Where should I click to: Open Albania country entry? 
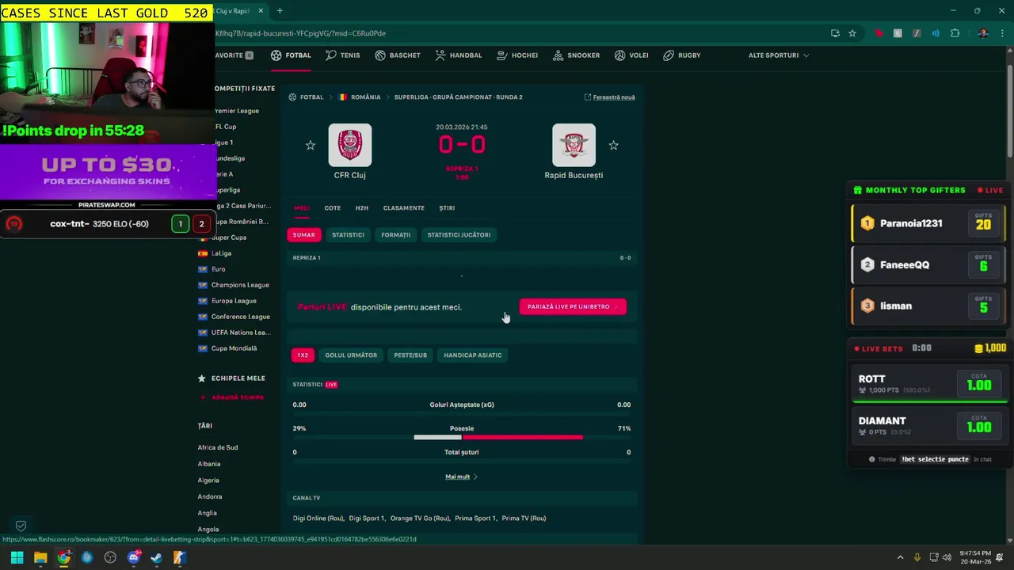[209, 464]
